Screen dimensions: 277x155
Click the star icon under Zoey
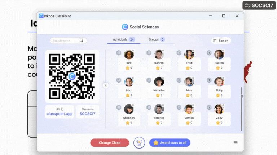click(218, 123)
